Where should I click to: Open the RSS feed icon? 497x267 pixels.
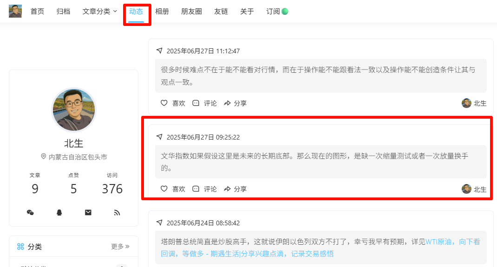[117, 212]
